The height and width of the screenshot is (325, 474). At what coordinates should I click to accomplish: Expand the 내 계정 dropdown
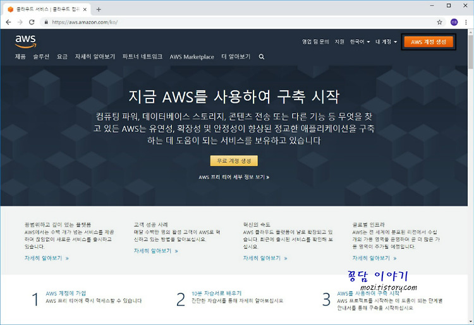point(386,42)
